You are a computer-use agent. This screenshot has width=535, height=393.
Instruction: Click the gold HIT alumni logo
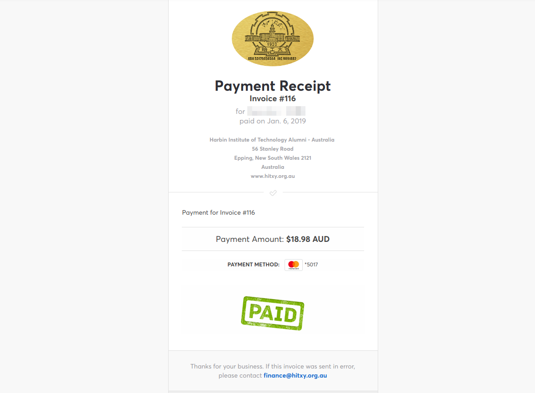(x=273, y=38)
